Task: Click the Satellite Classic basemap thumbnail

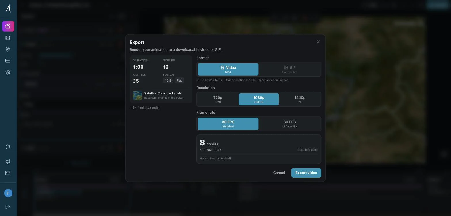Action: tap(137, 95)
